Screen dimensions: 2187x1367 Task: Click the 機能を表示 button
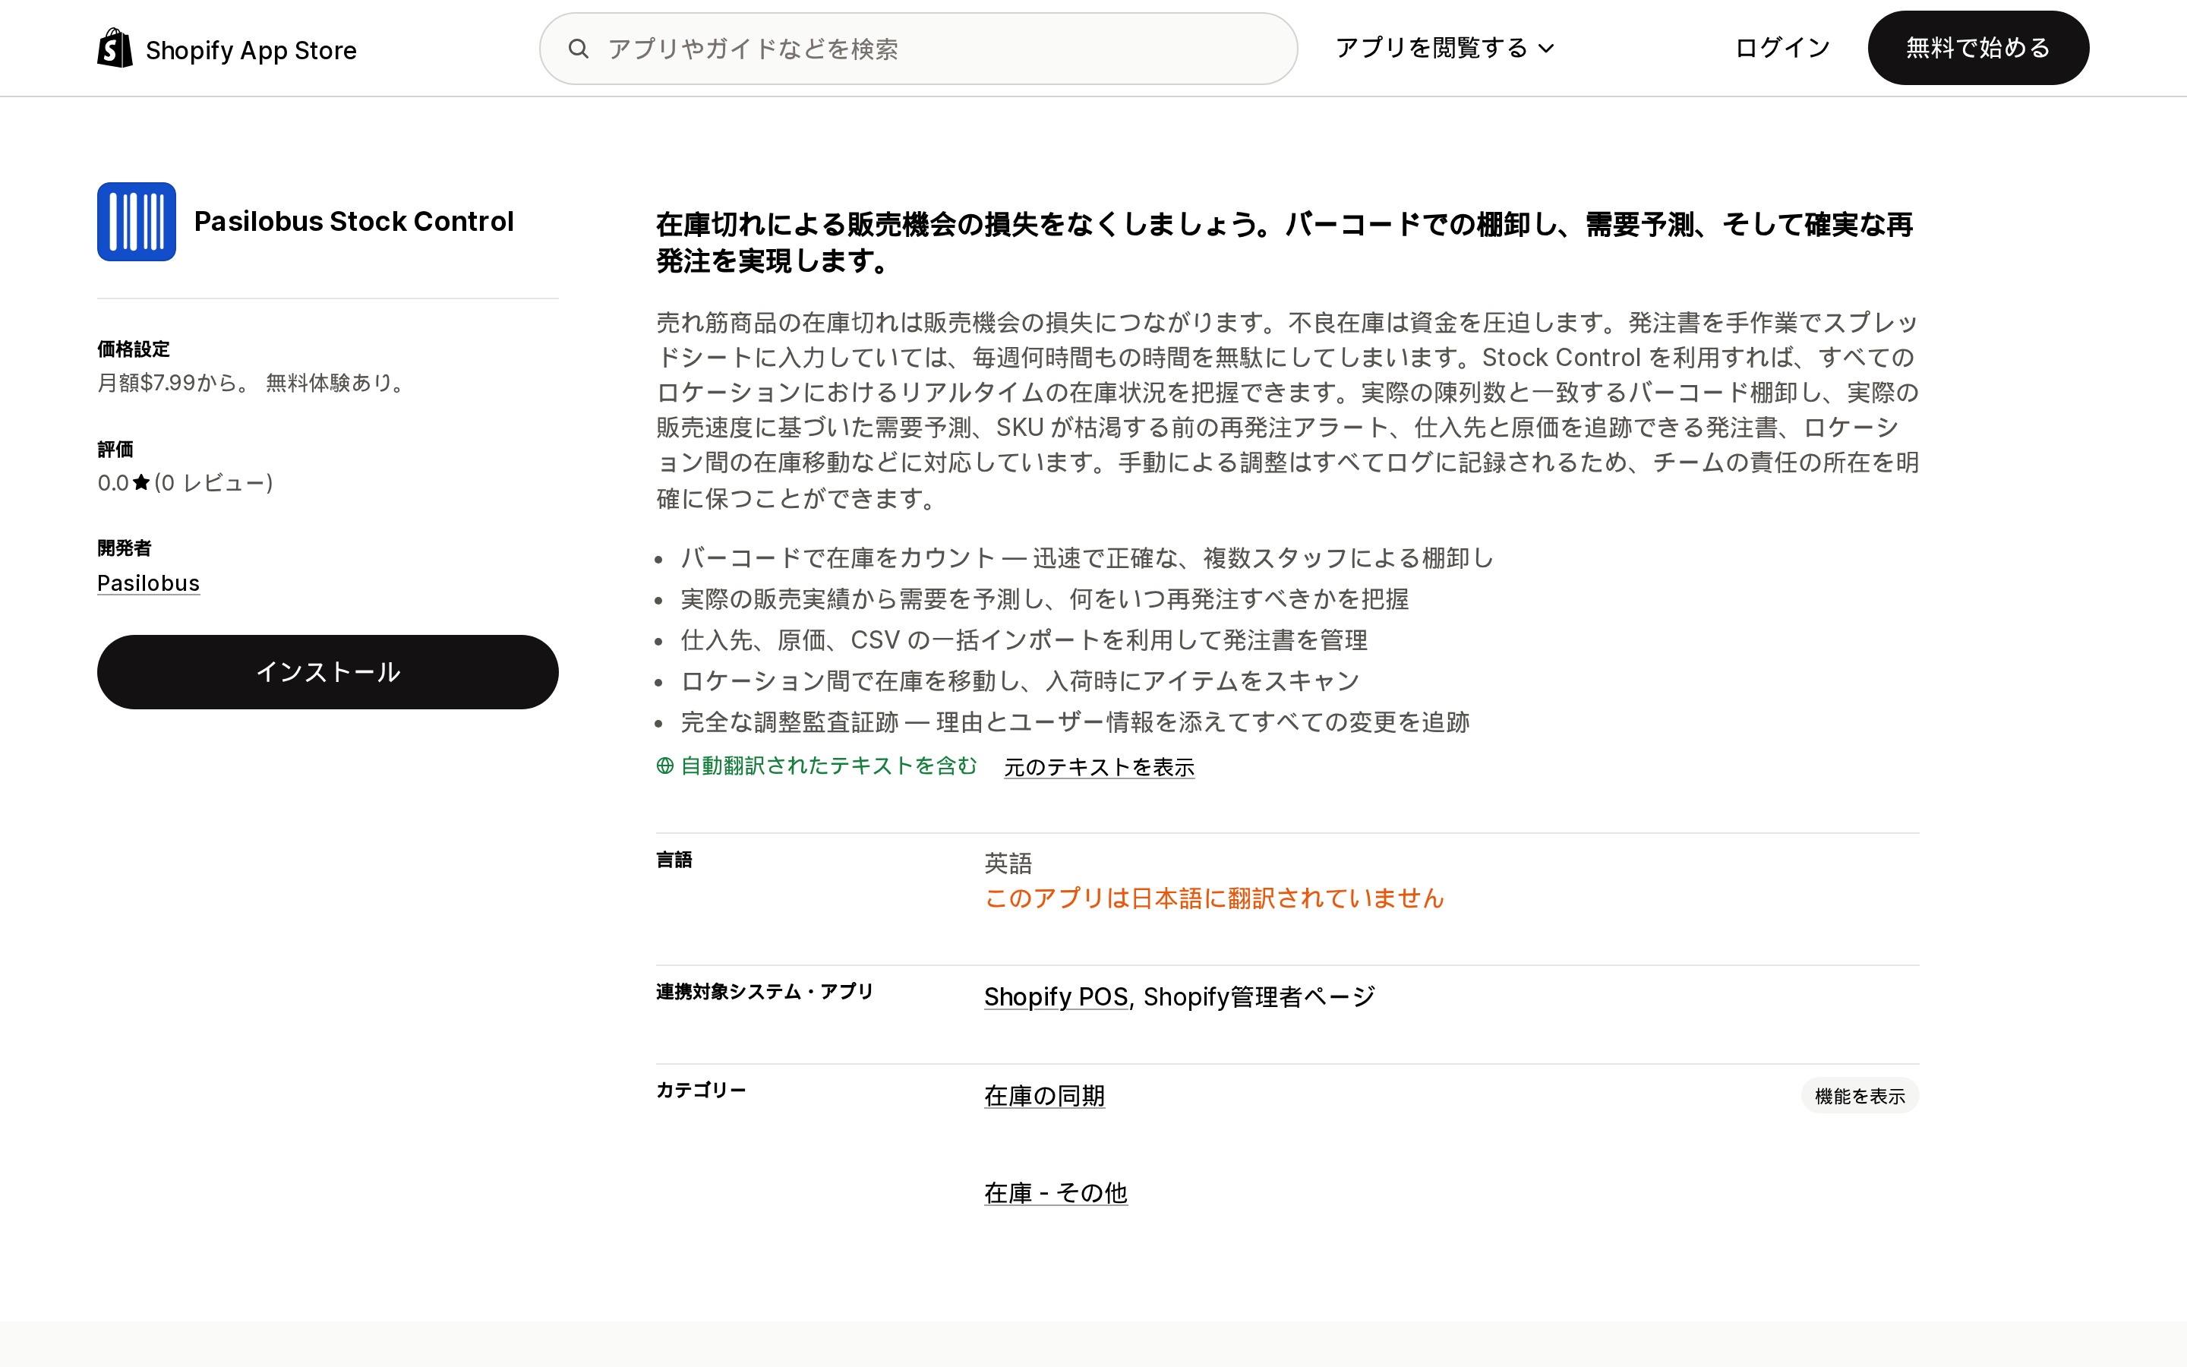click(x=1860, y=1096)
